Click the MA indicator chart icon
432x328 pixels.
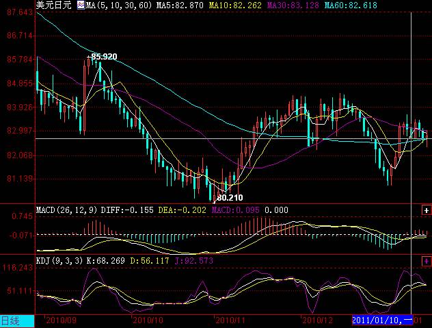tap(81, 5)
